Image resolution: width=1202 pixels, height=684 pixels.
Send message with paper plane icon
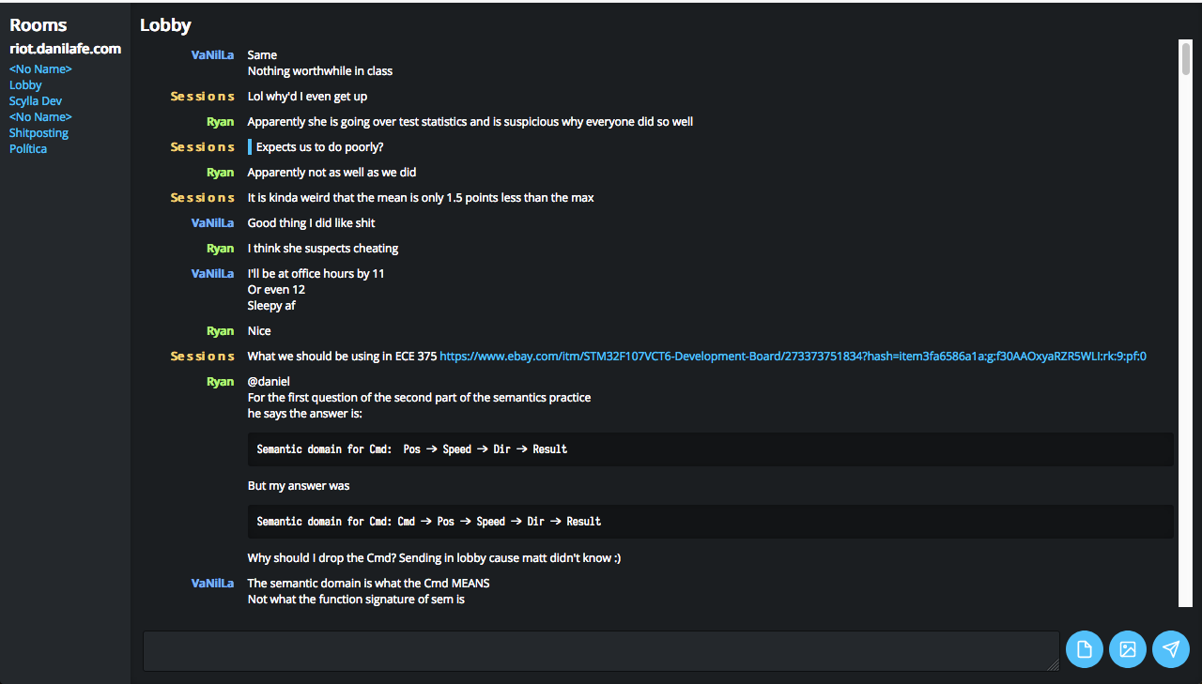pos(1171,649)
